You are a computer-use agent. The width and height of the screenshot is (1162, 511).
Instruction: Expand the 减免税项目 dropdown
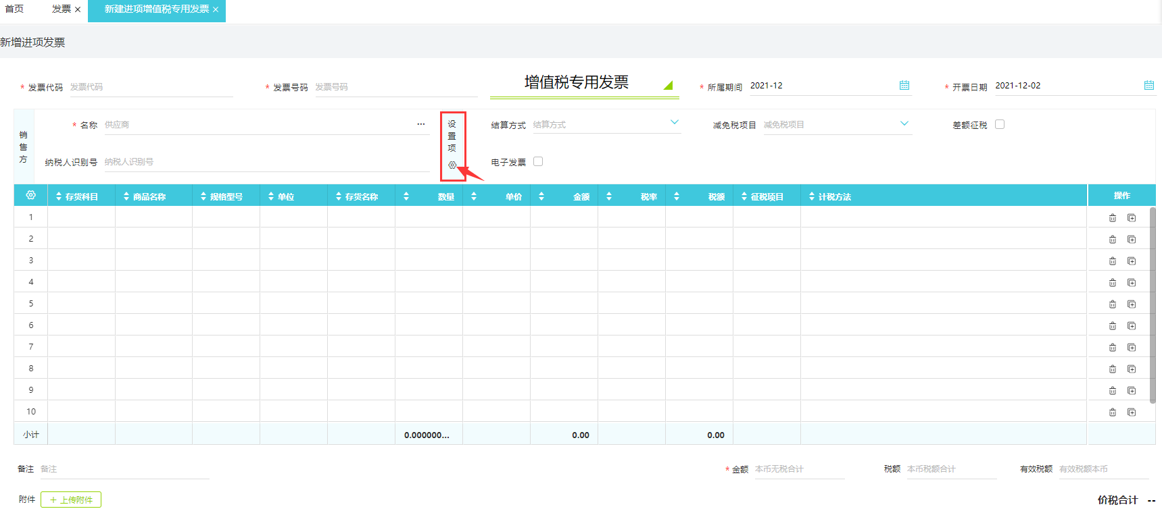[904, 124]
